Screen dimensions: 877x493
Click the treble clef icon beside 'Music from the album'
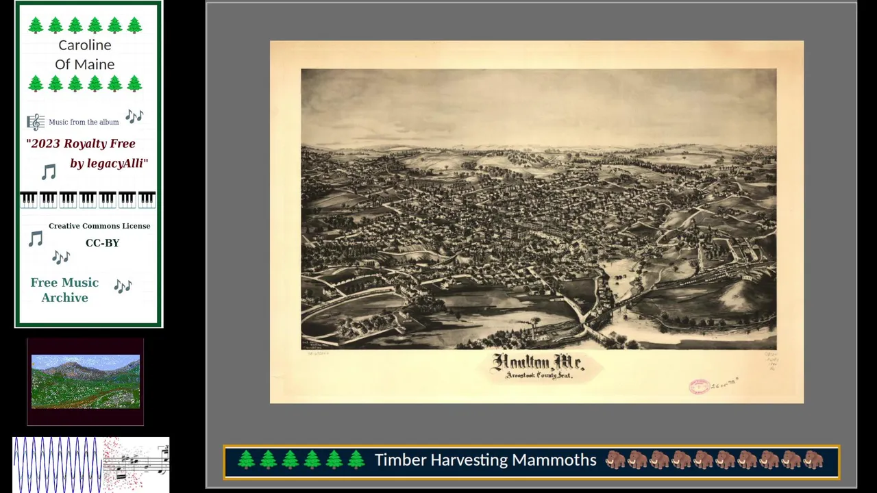(36, 122)
